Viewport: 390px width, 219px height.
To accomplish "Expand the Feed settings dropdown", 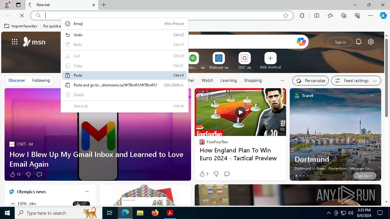I will pos(356,81).
